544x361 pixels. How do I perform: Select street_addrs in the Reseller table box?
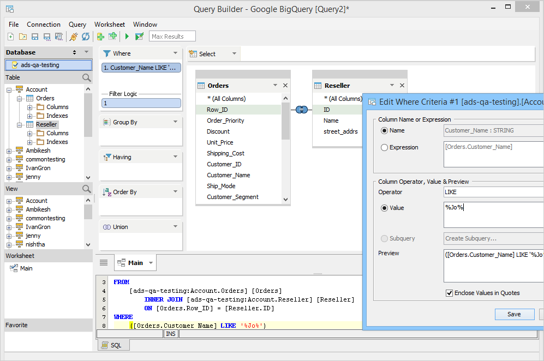[340, 131]
